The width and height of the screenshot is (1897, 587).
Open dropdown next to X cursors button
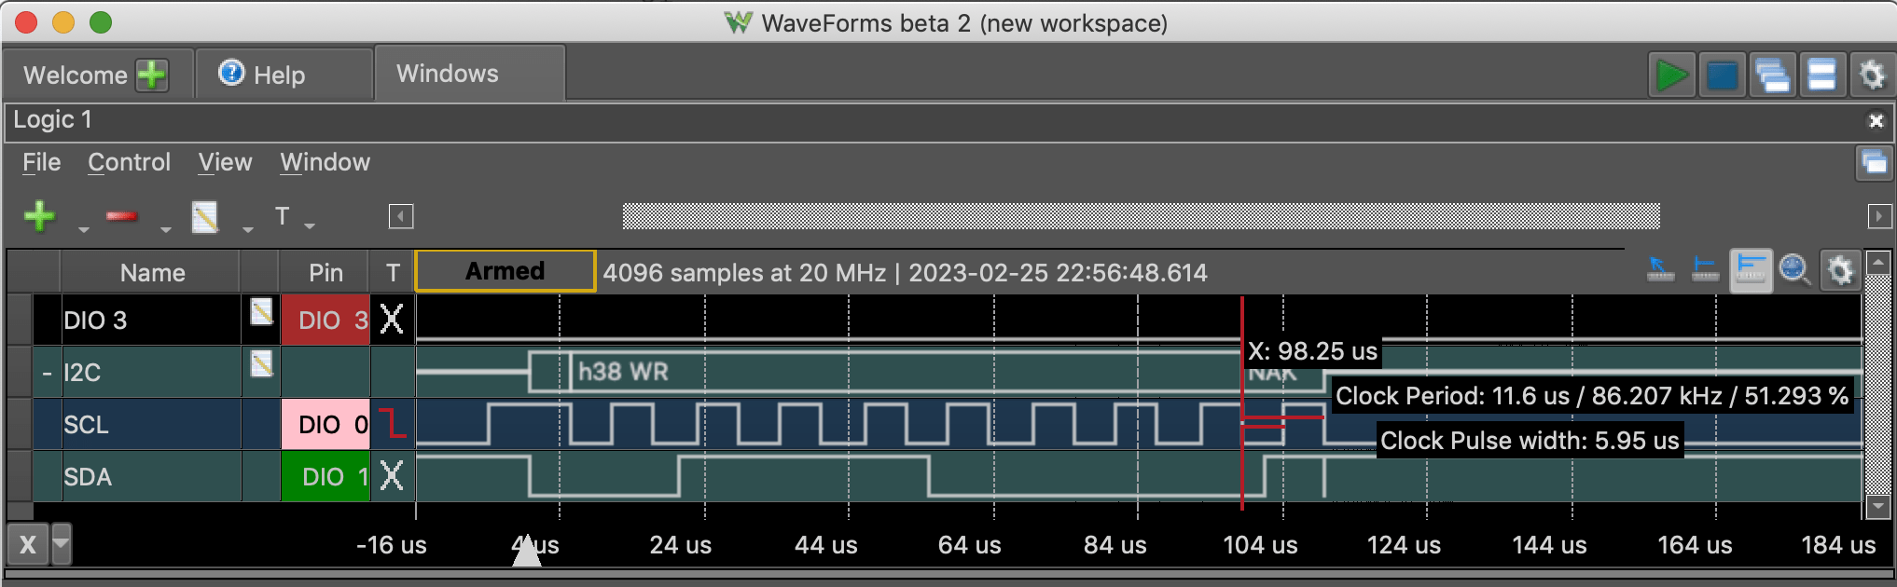(61, 544)
